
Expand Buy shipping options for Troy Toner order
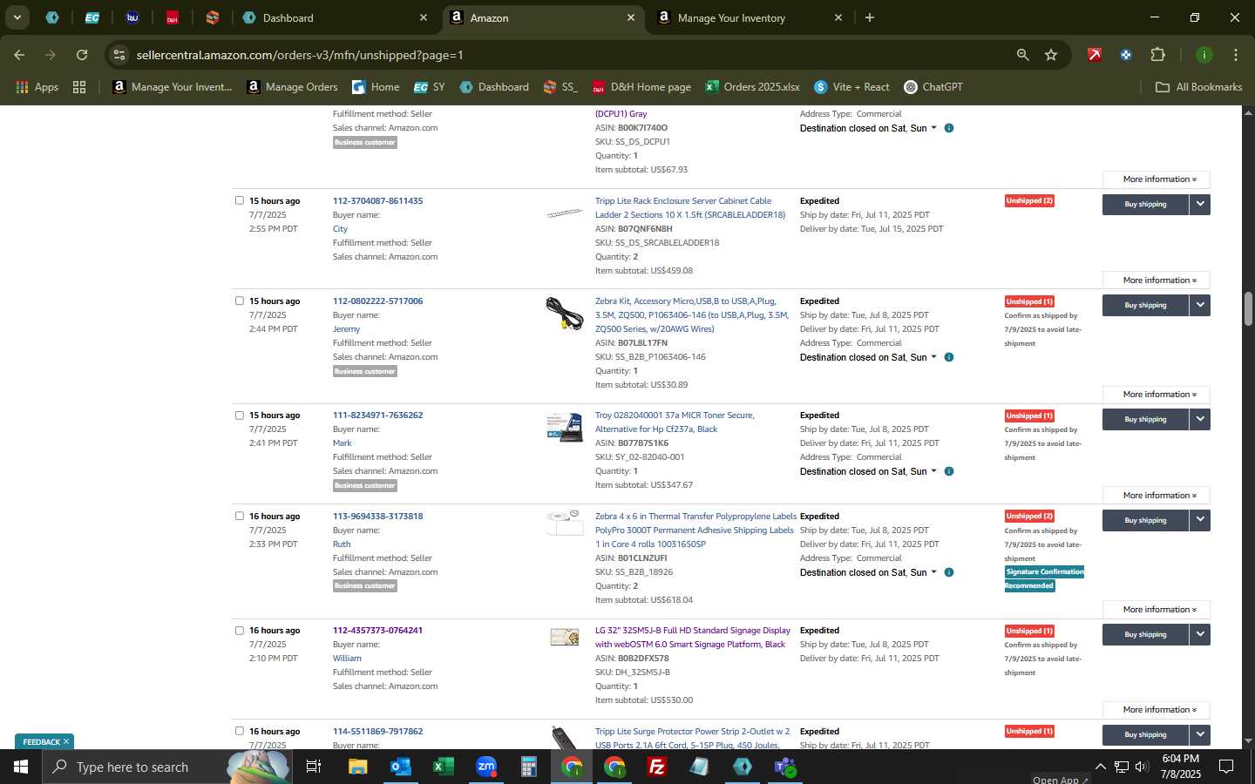pos(1200,419)
